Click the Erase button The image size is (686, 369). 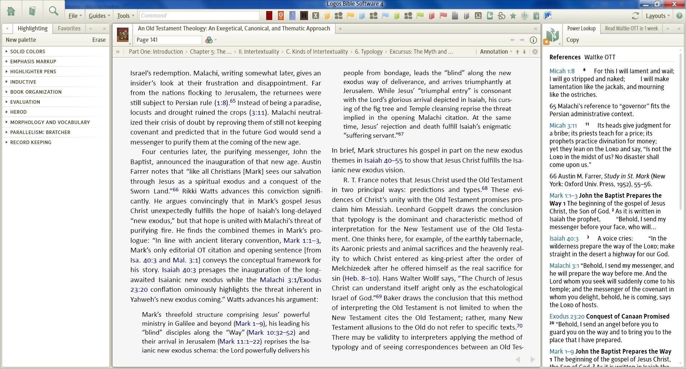tap(99, 40)
